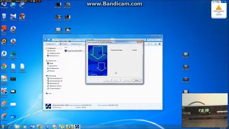Open uTorrent from the taskbar

tap(62, 126)
